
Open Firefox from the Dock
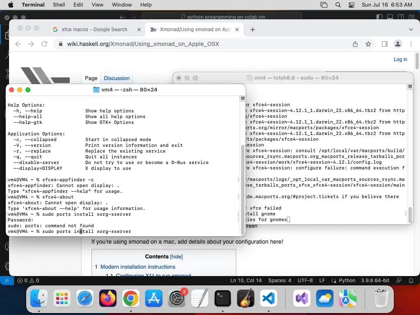point(108,298)
